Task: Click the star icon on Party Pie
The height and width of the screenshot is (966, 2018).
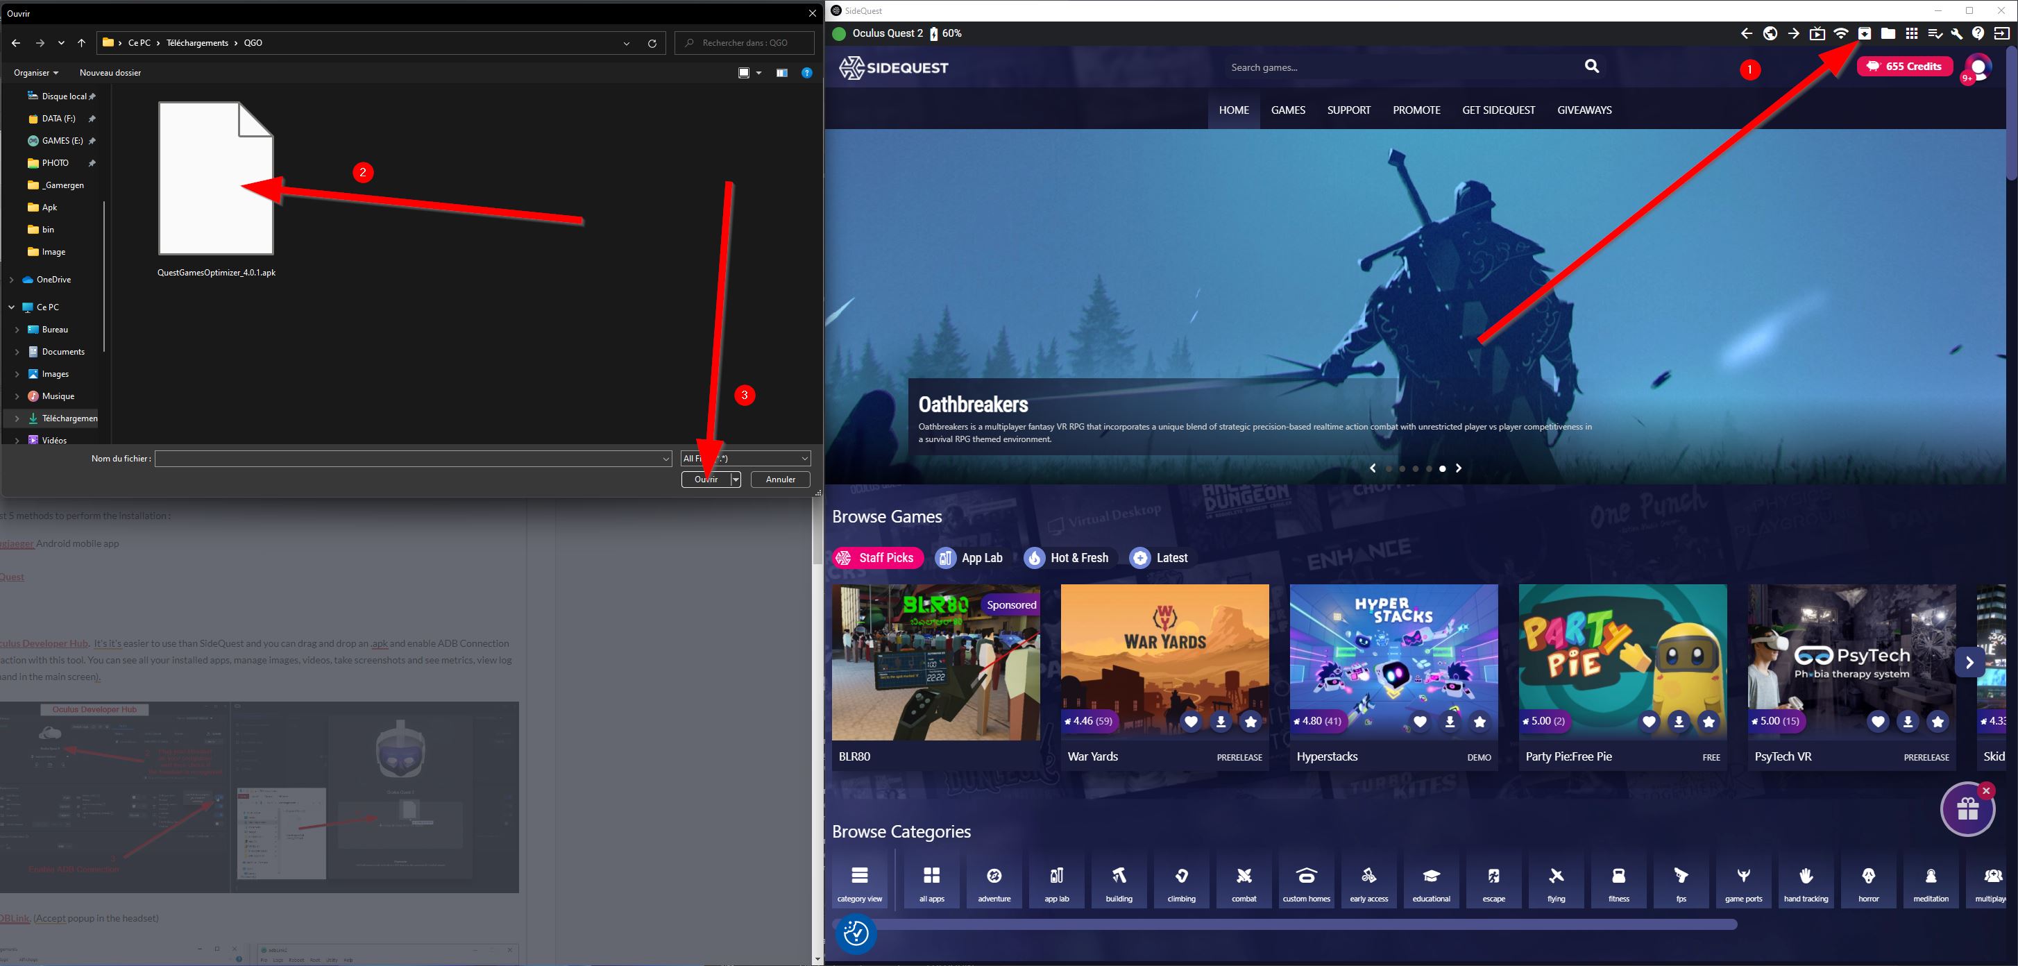Action: [1708, 722]
